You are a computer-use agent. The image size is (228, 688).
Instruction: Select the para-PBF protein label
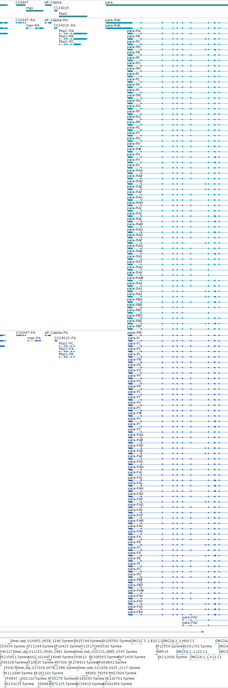tap(135, 333)
